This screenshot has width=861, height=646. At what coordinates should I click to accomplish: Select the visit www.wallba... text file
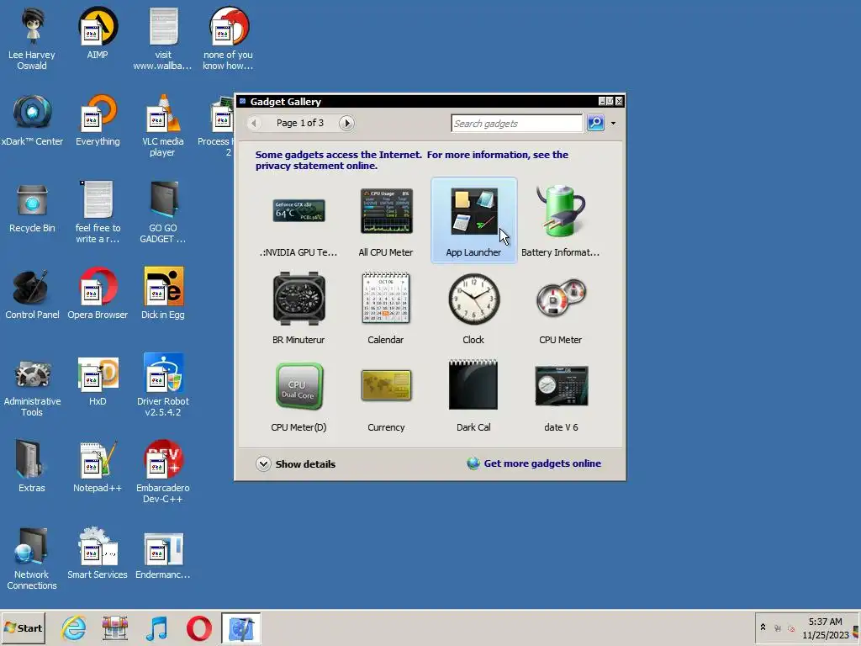(163, 40)
